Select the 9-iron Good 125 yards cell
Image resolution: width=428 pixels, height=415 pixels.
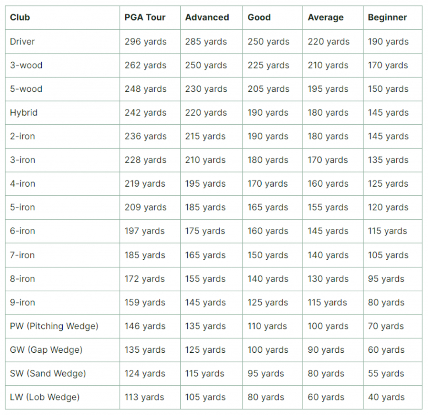pos(273,302)
